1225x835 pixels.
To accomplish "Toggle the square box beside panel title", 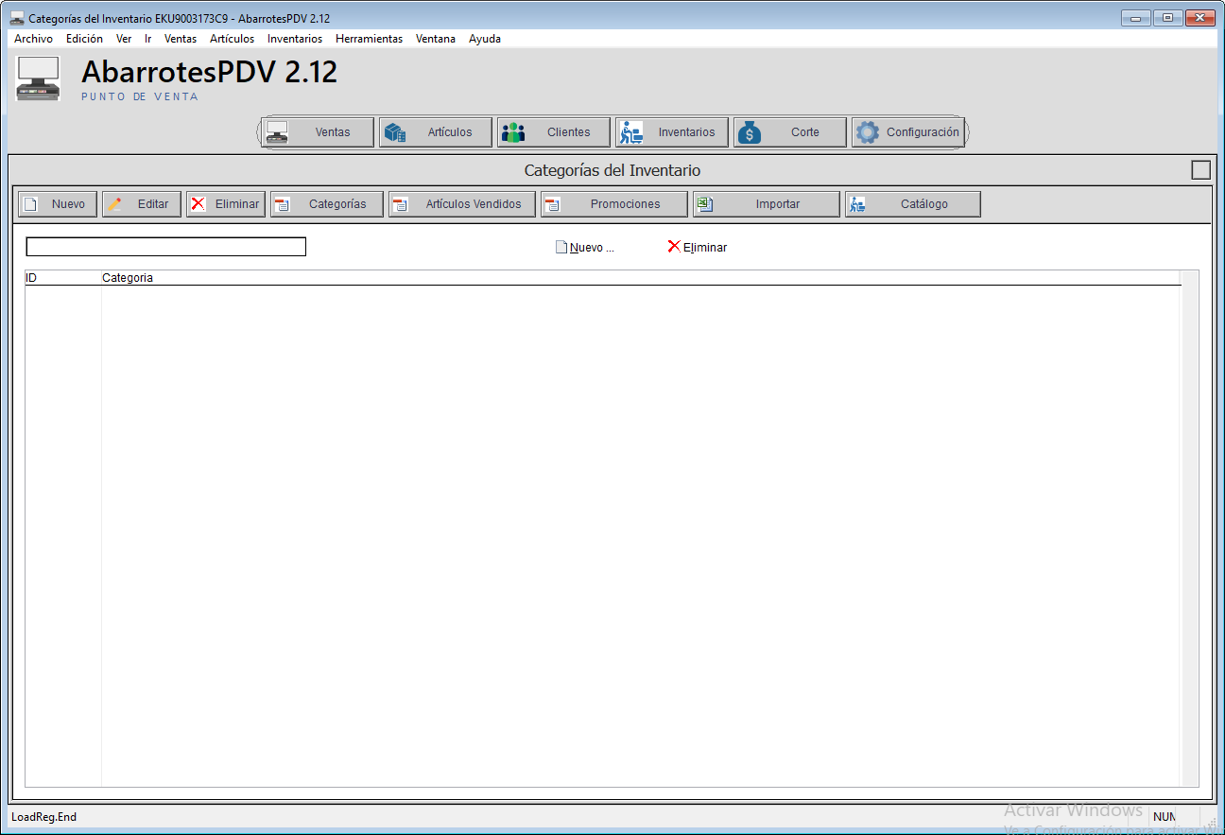I will [1200, 170].
